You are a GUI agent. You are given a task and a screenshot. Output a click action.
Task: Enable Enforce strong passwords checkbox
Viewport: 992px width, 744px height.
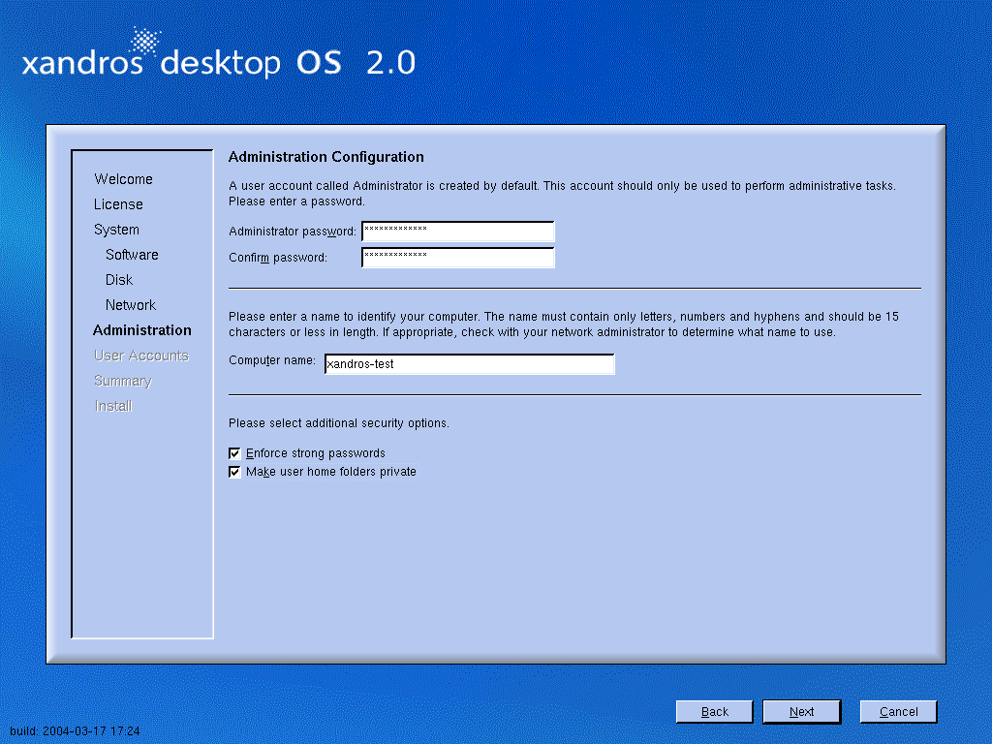(x=234, y=453)
